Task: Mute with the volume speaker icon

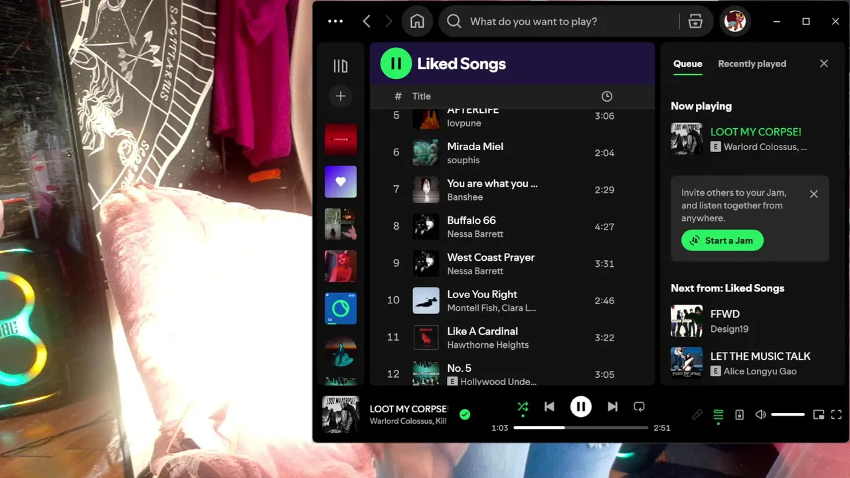Action: click(760, 415)
